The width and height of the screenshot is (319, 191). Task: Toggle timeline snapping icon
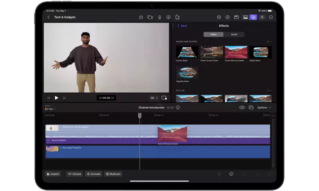[x=242, y=107]
